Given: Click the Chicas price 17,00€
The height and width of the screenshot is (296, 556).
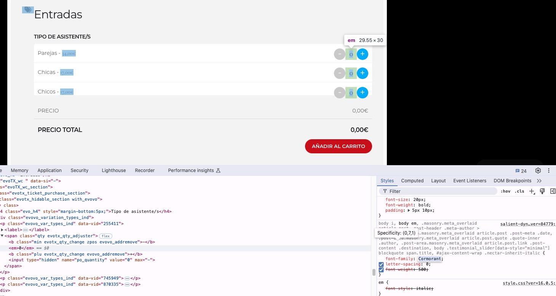Looking at the screenshot, I should (67, 72).
